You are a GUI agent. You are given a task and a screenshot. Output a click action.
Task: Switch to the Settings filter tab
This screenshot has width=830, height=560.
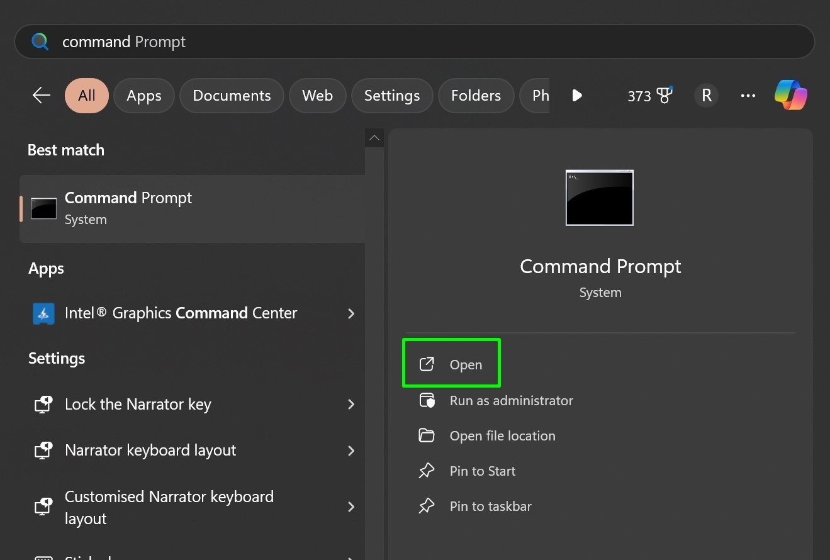[392, 96]
